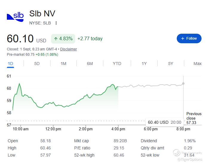The image size is (206, 164).
Task: Open the Disclaimer link
Action: pyautogui.click(x=68, y=49)
